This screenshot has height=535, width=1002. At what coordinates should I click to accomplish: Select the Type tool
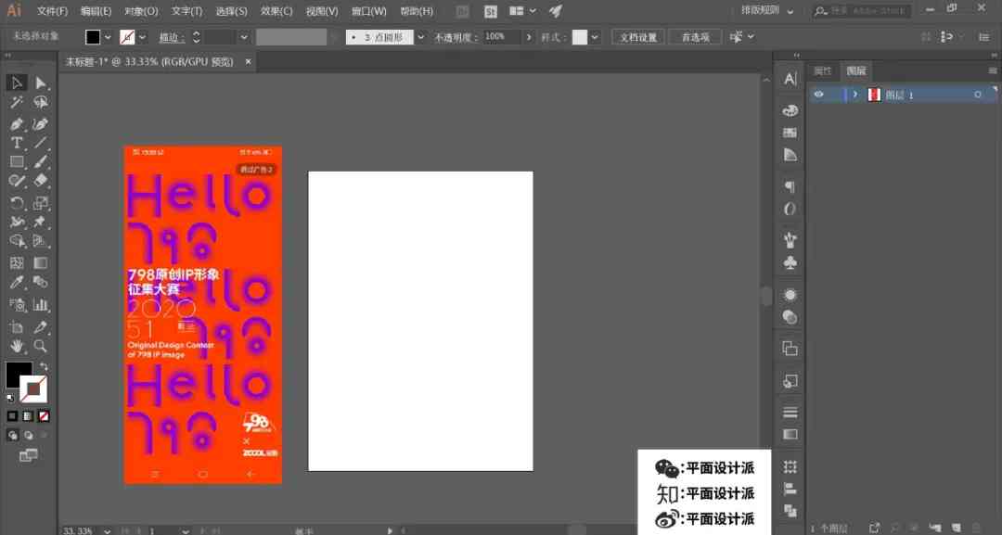point(17,143)
